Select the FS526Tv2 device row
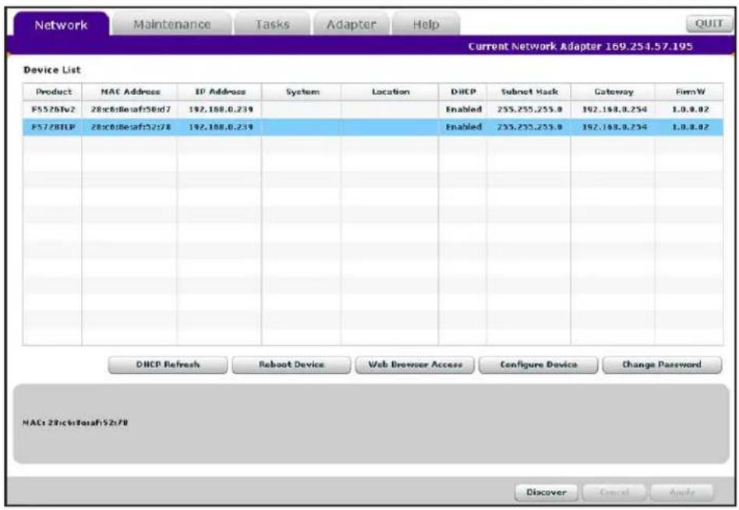The image size is (739, 510). click(x=373, y=110)
